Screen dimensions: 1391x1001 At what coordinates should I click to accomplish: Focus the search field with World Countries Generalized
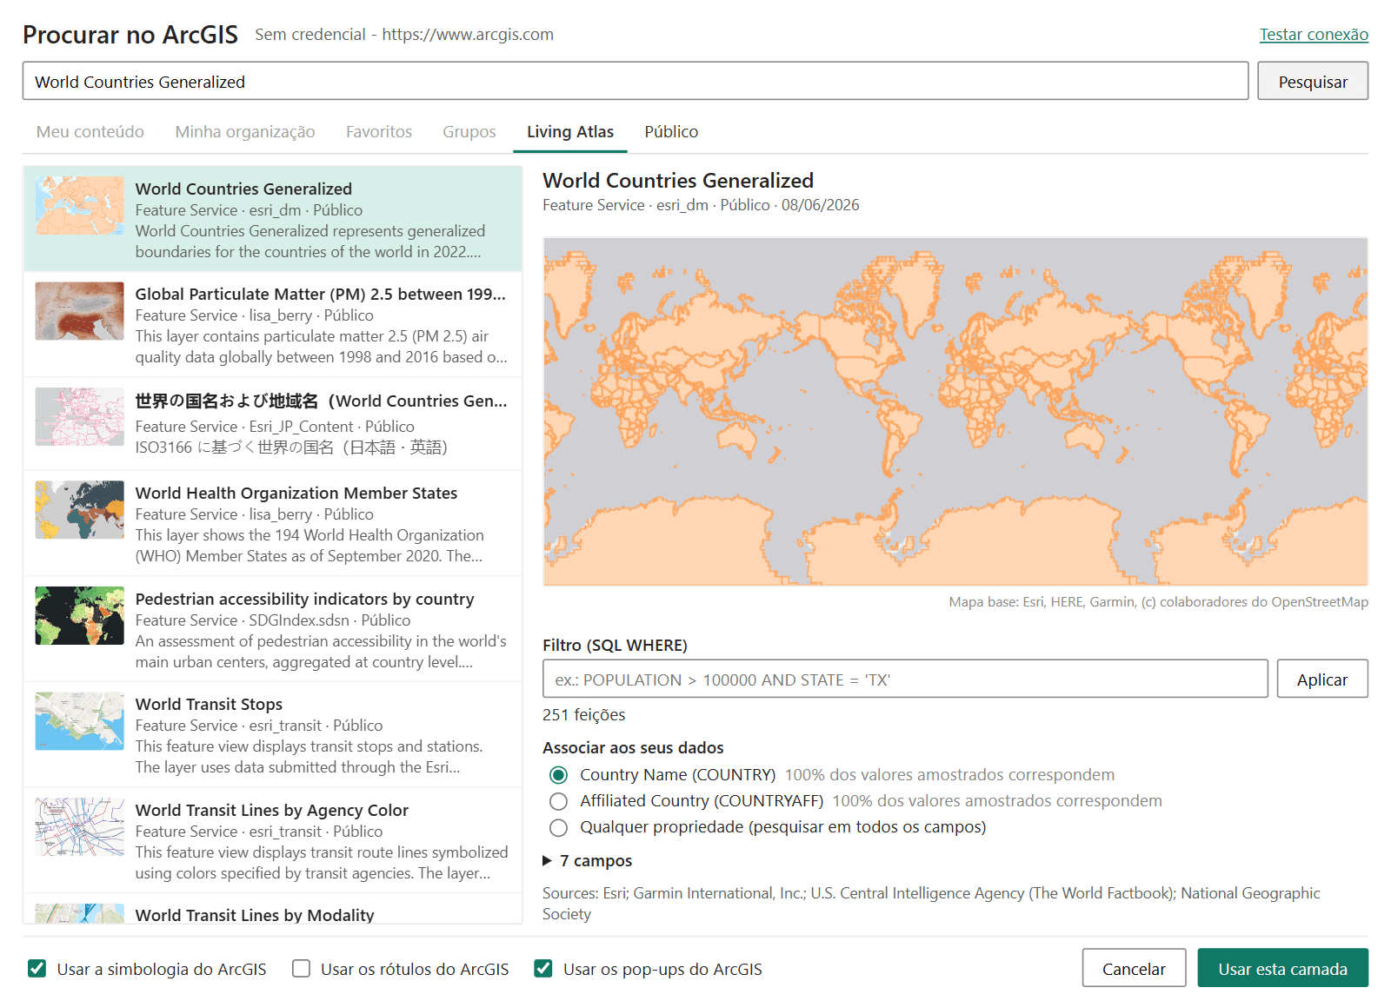point(636,82)
